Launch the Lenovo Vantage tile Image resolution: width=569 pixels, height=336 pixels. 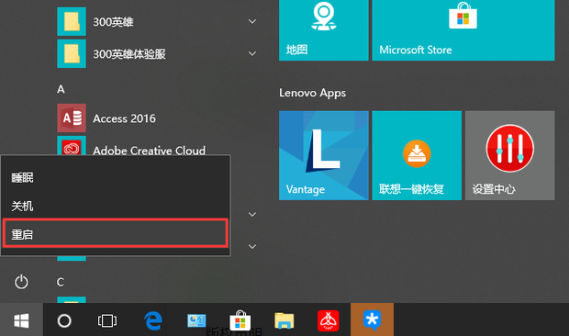coord(324,155)
